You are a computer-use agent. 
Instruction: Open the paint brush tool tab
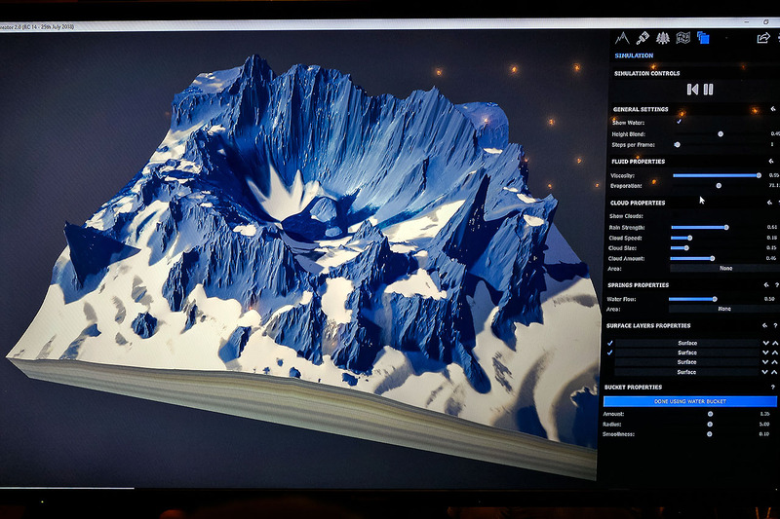tap(643, 38)
